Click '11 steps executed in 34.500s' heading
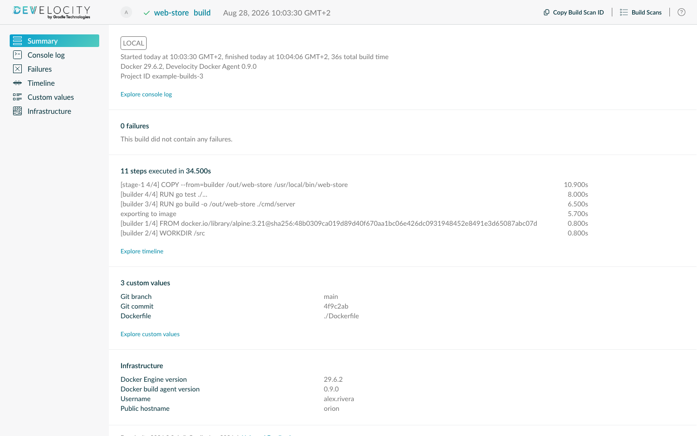Screen dimensions: 697x436 coord(166,171)
